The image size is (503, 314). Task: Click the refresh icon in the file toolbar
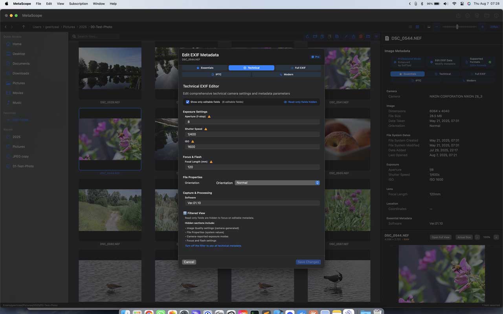click(x=308, y=37)
